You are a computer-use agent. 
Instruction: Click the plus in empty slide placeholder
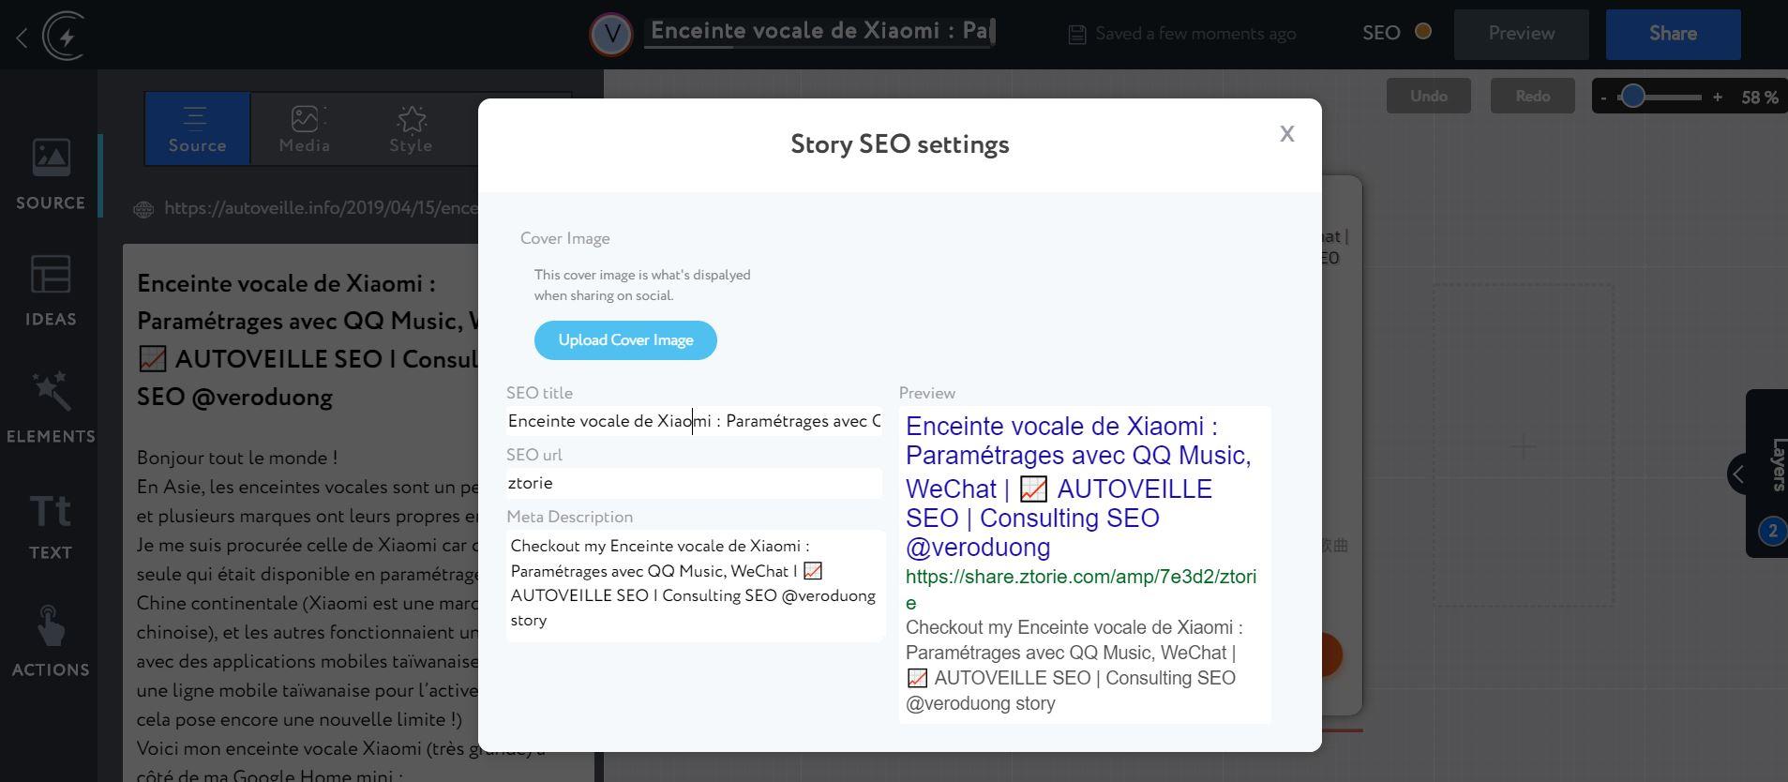(x=1523, y=446)
